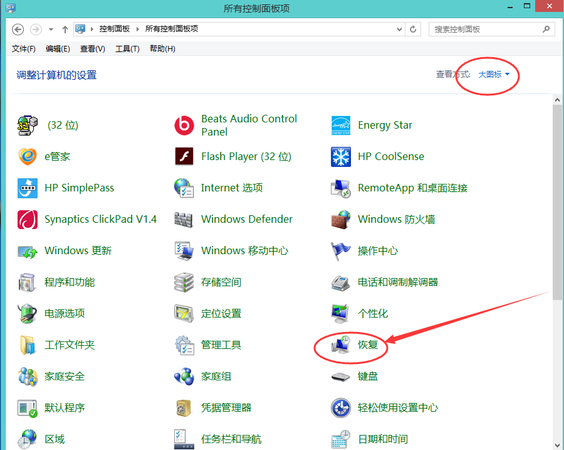This screenshot has width=564, height=450.
Task: Open the Synaptics ClickPad V1.4 icon
Action: 28,220
